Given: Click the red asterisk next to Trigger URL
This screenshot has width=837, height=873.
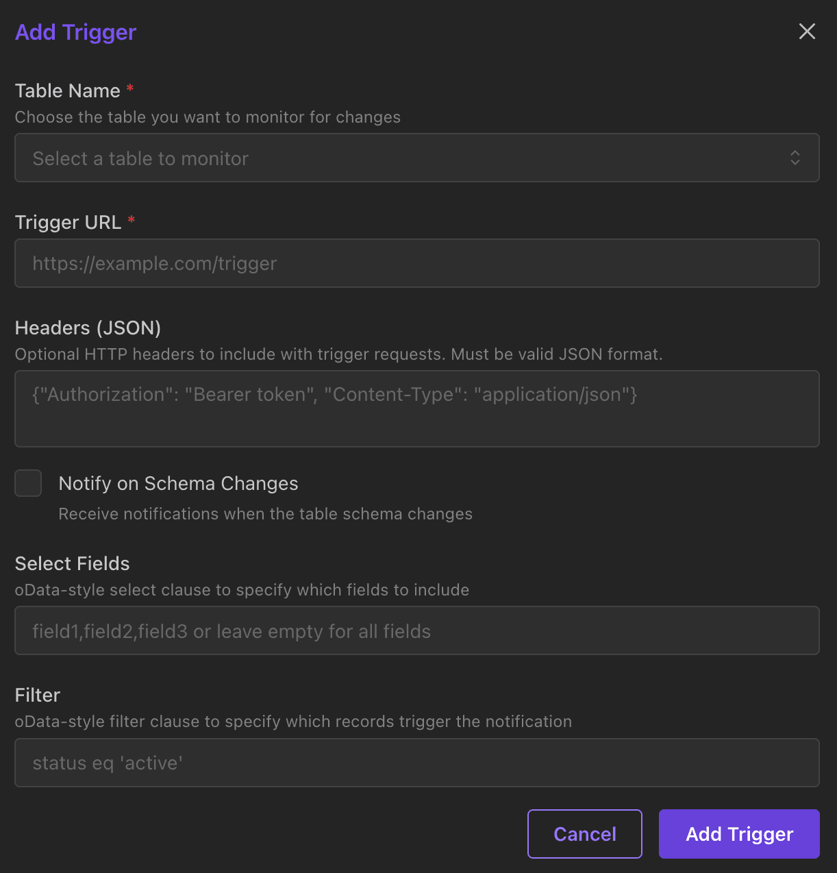Looking at the screenshot, I should pyautogui.click(x=131, y=221).
